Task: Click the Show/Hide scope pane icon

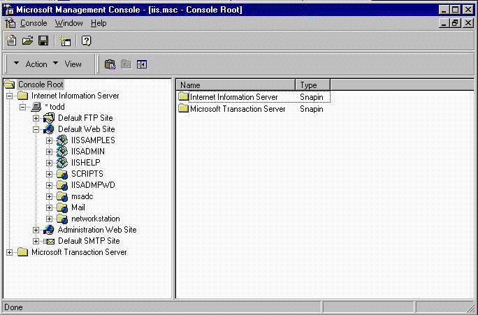Action: (143, 64)
